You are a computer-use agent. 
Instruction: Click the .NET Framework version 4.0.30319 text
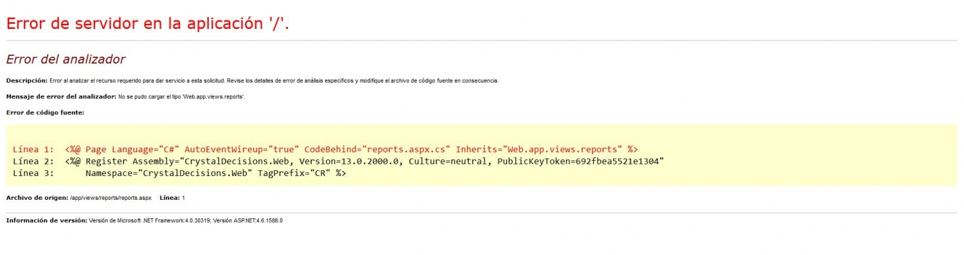[149, 220]
